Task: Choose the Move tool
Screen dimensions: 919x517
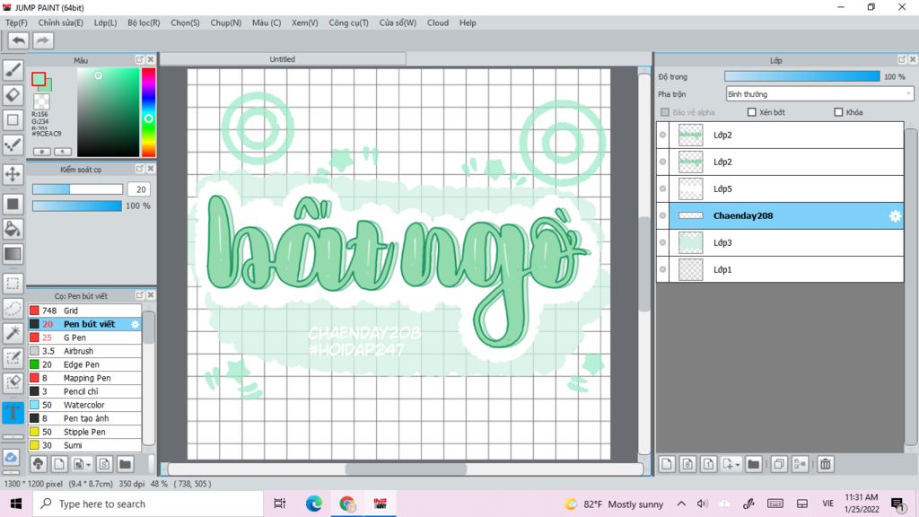Action: 13,174
